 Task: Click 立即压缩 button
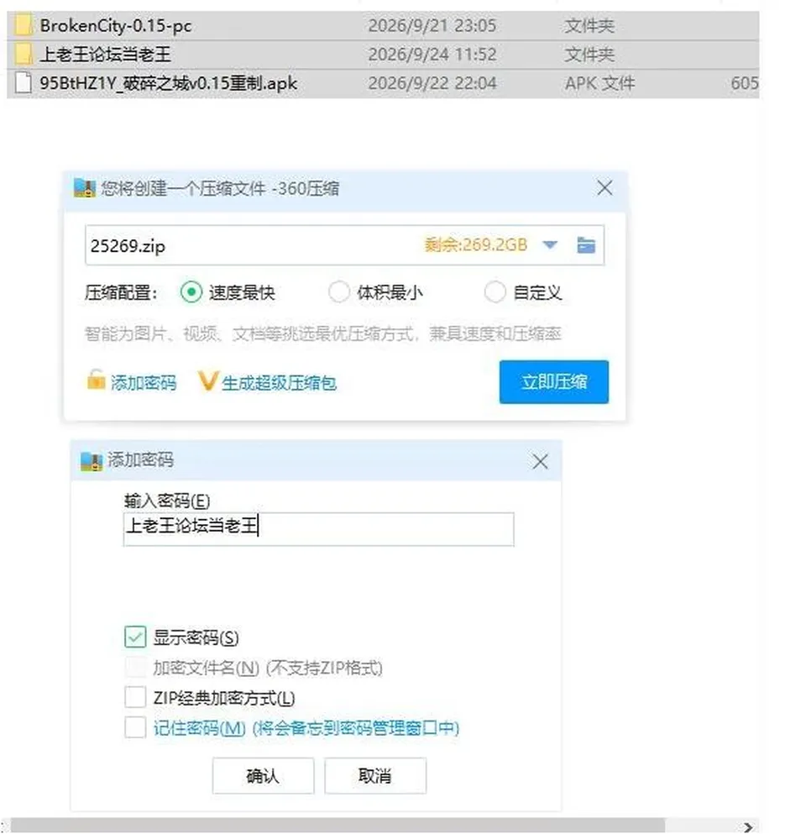pos(554,382)
